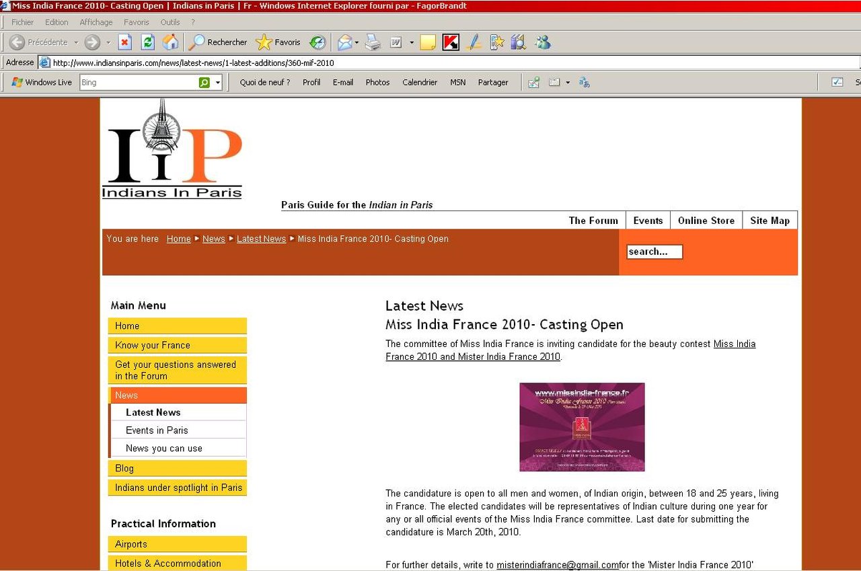Click the page icon in address bar
The height and width of the screenshot is (571, 861).
[45, 63]
